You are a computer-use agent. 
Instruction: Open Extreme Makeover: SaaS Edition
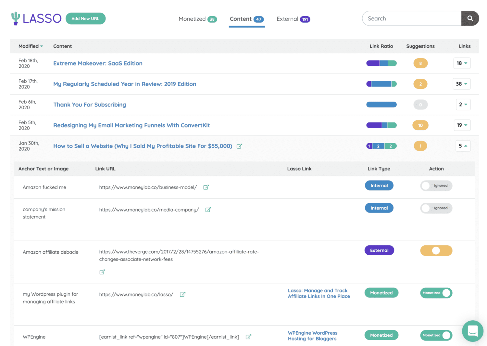(98, 63)
